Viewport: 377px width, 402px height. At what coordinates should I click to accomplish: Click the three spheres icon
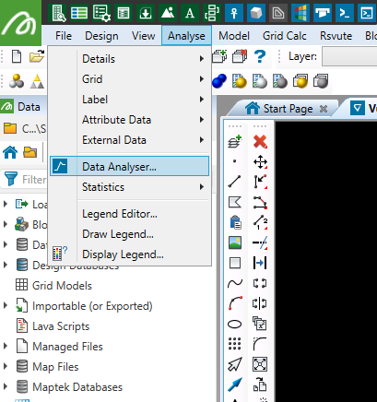pyautogui.click(x=17, y=81)
